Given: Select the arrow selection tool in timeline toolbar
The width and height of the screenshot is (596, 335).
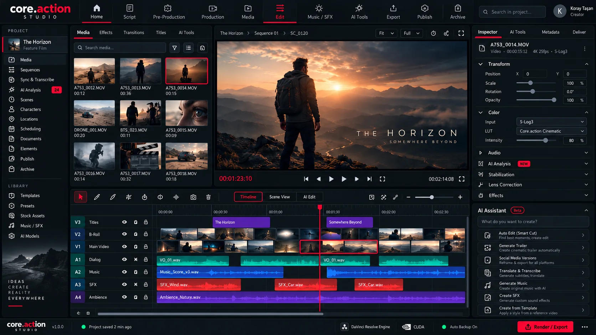Looking at the screenshot, I should pos(81,197).
